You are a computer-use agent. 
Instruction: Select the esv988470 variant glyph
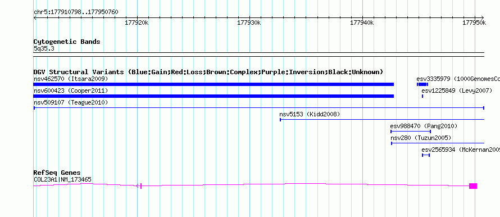tap(411, 132)
